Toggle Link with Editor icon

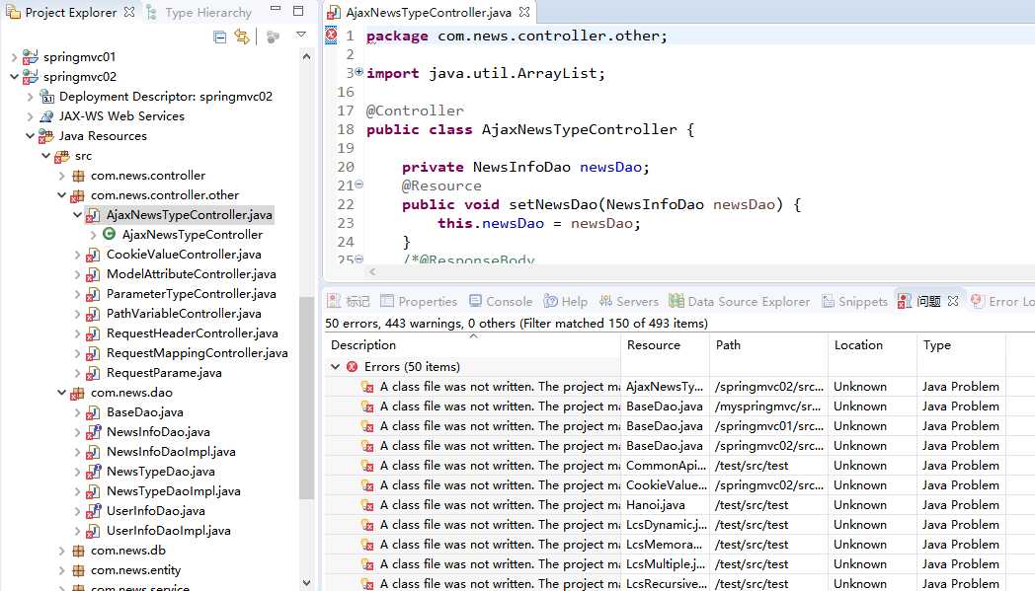click(x=242, y=37)
